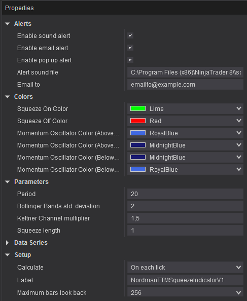
Task: Click the Keltner Channel multiplier field
Action: pyautogui.click(x=185, y=218)
